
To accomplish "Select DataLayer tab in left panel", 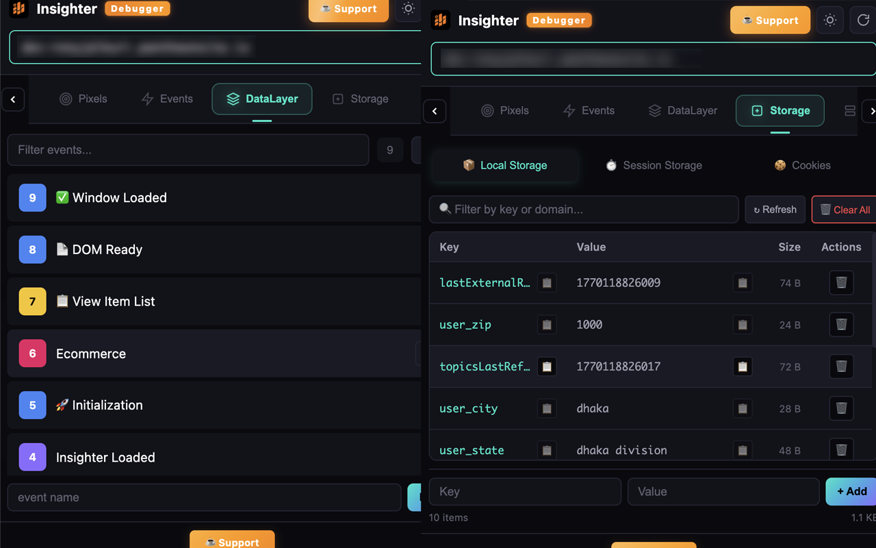I will tap(262, 99).
